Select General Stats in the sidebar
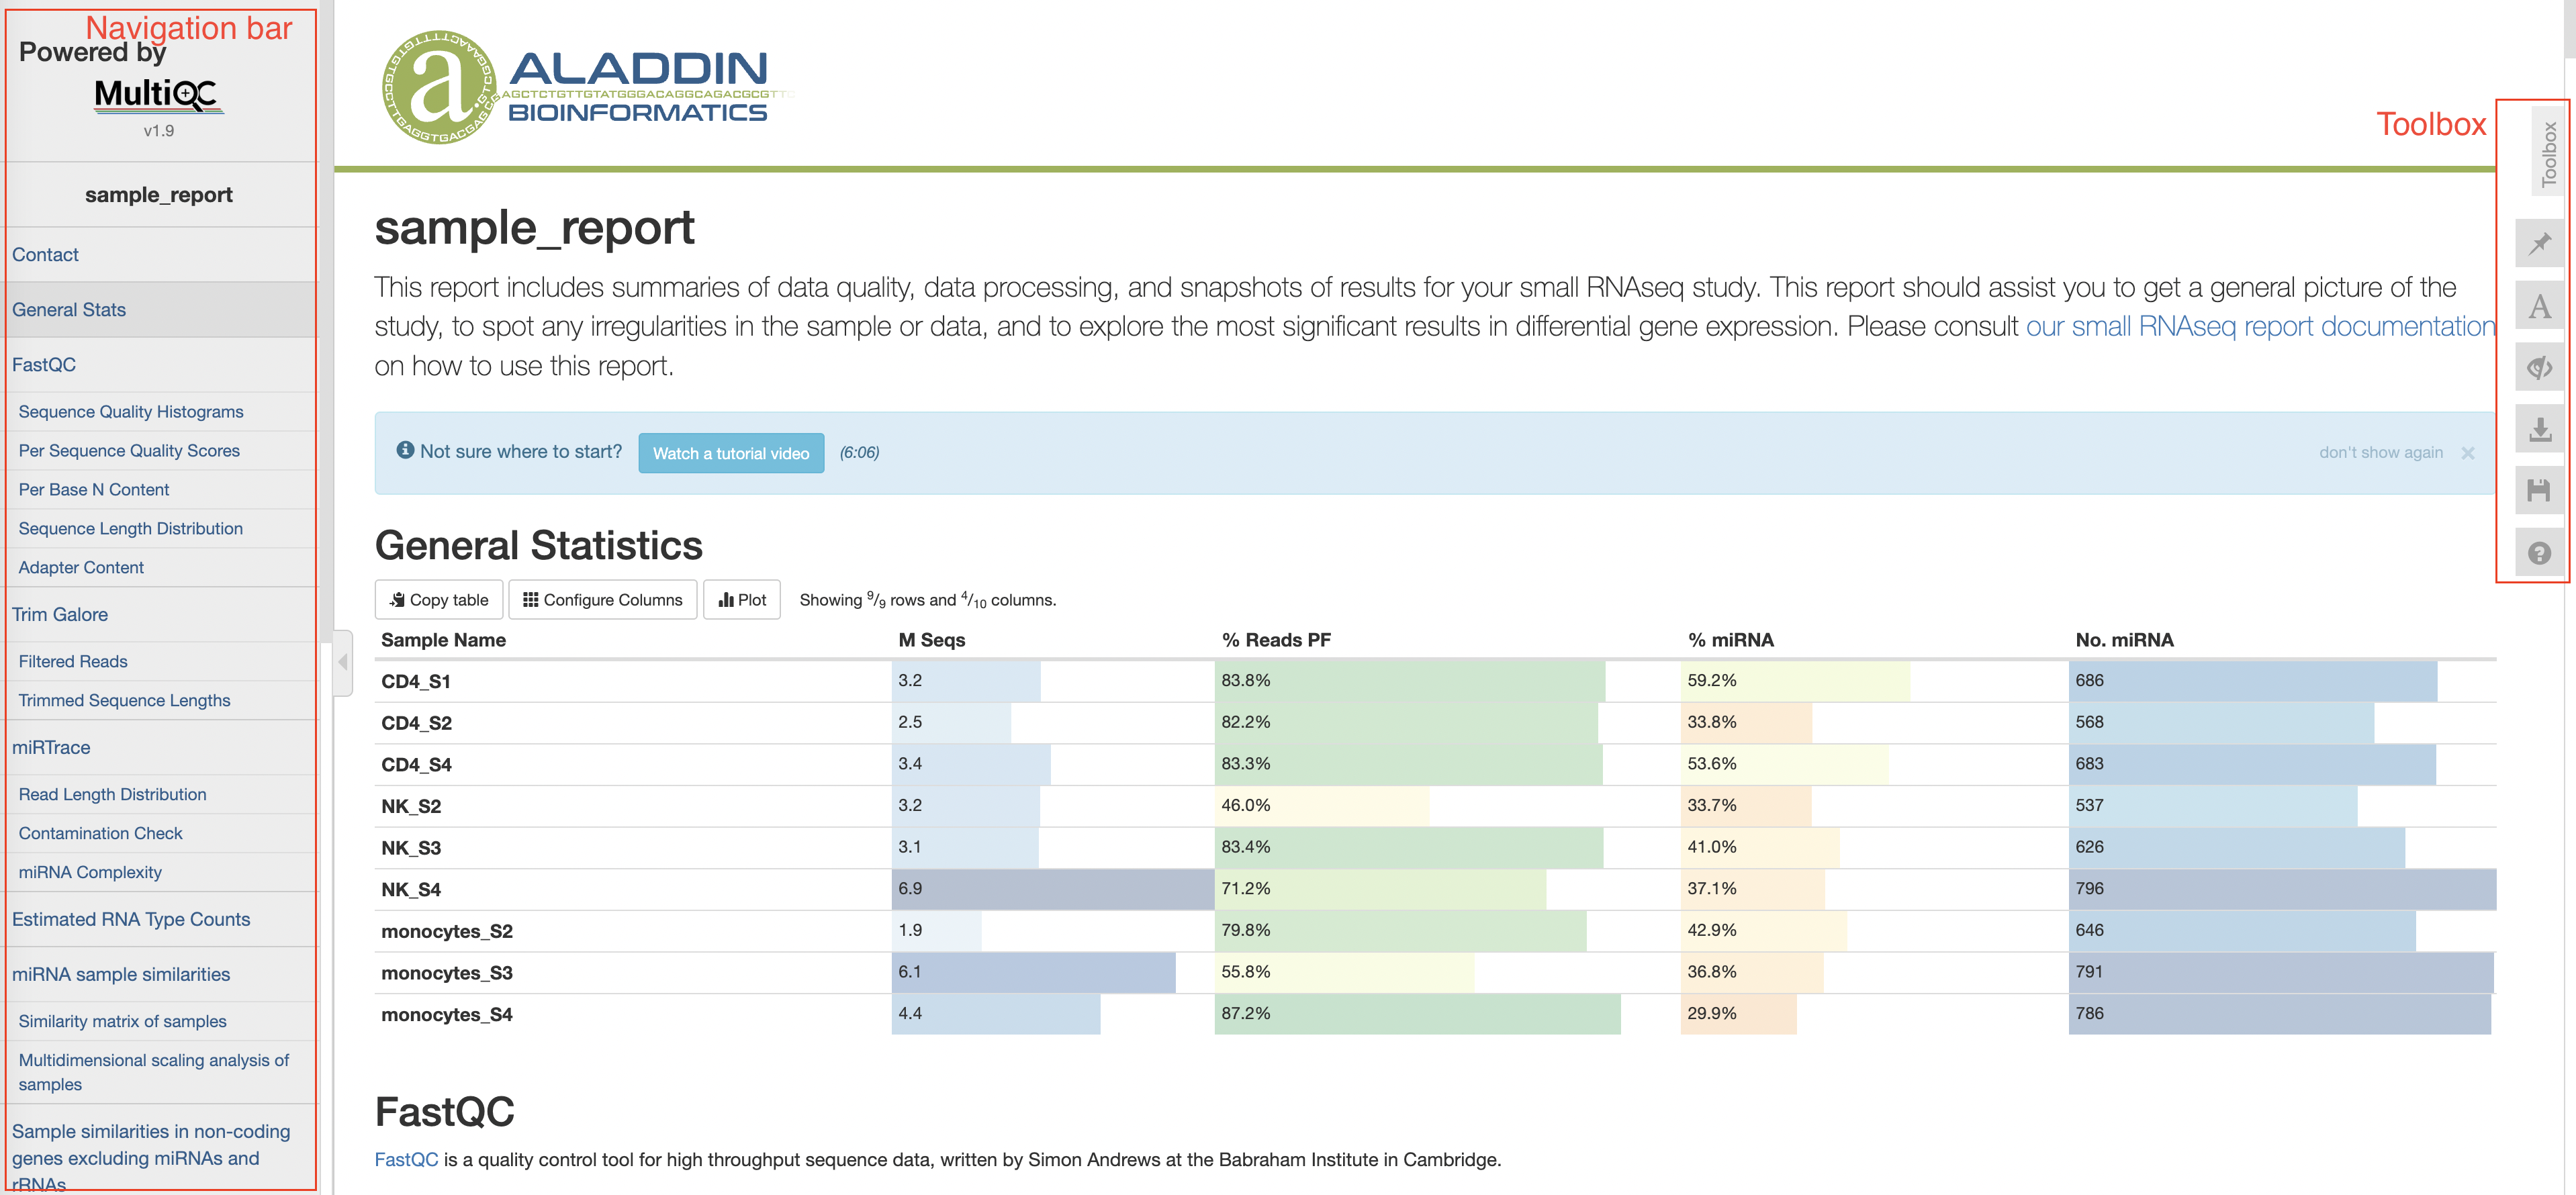The width and height of the screenshot is (2576, 1195). coord(69,310)
